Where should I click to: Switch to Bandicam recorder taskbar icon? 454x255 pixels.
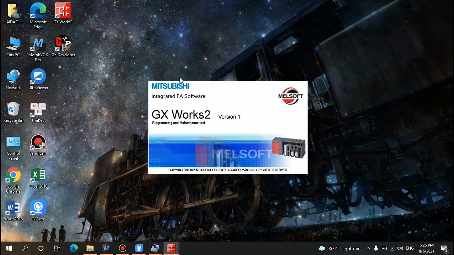122,248
